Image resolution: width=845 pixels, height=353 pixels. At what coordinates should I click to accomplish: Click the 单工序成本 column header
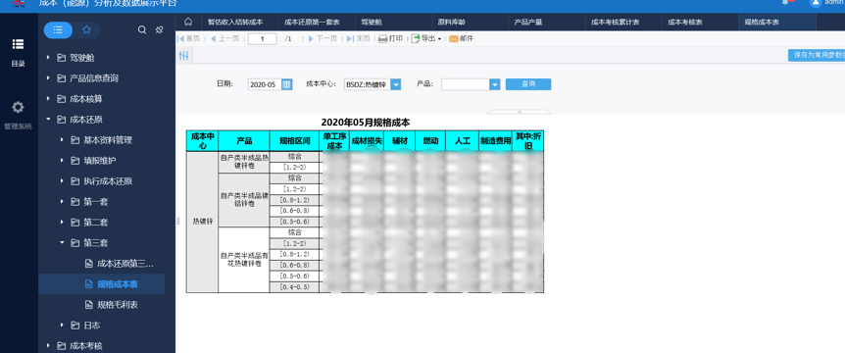pyautogui.click(x=334, y=140)
